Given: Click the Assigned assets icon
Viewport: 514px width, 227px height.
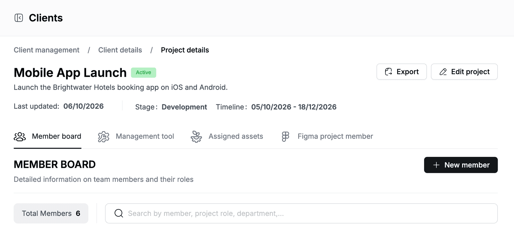Looking at the screenshot, I should (196, 137).
